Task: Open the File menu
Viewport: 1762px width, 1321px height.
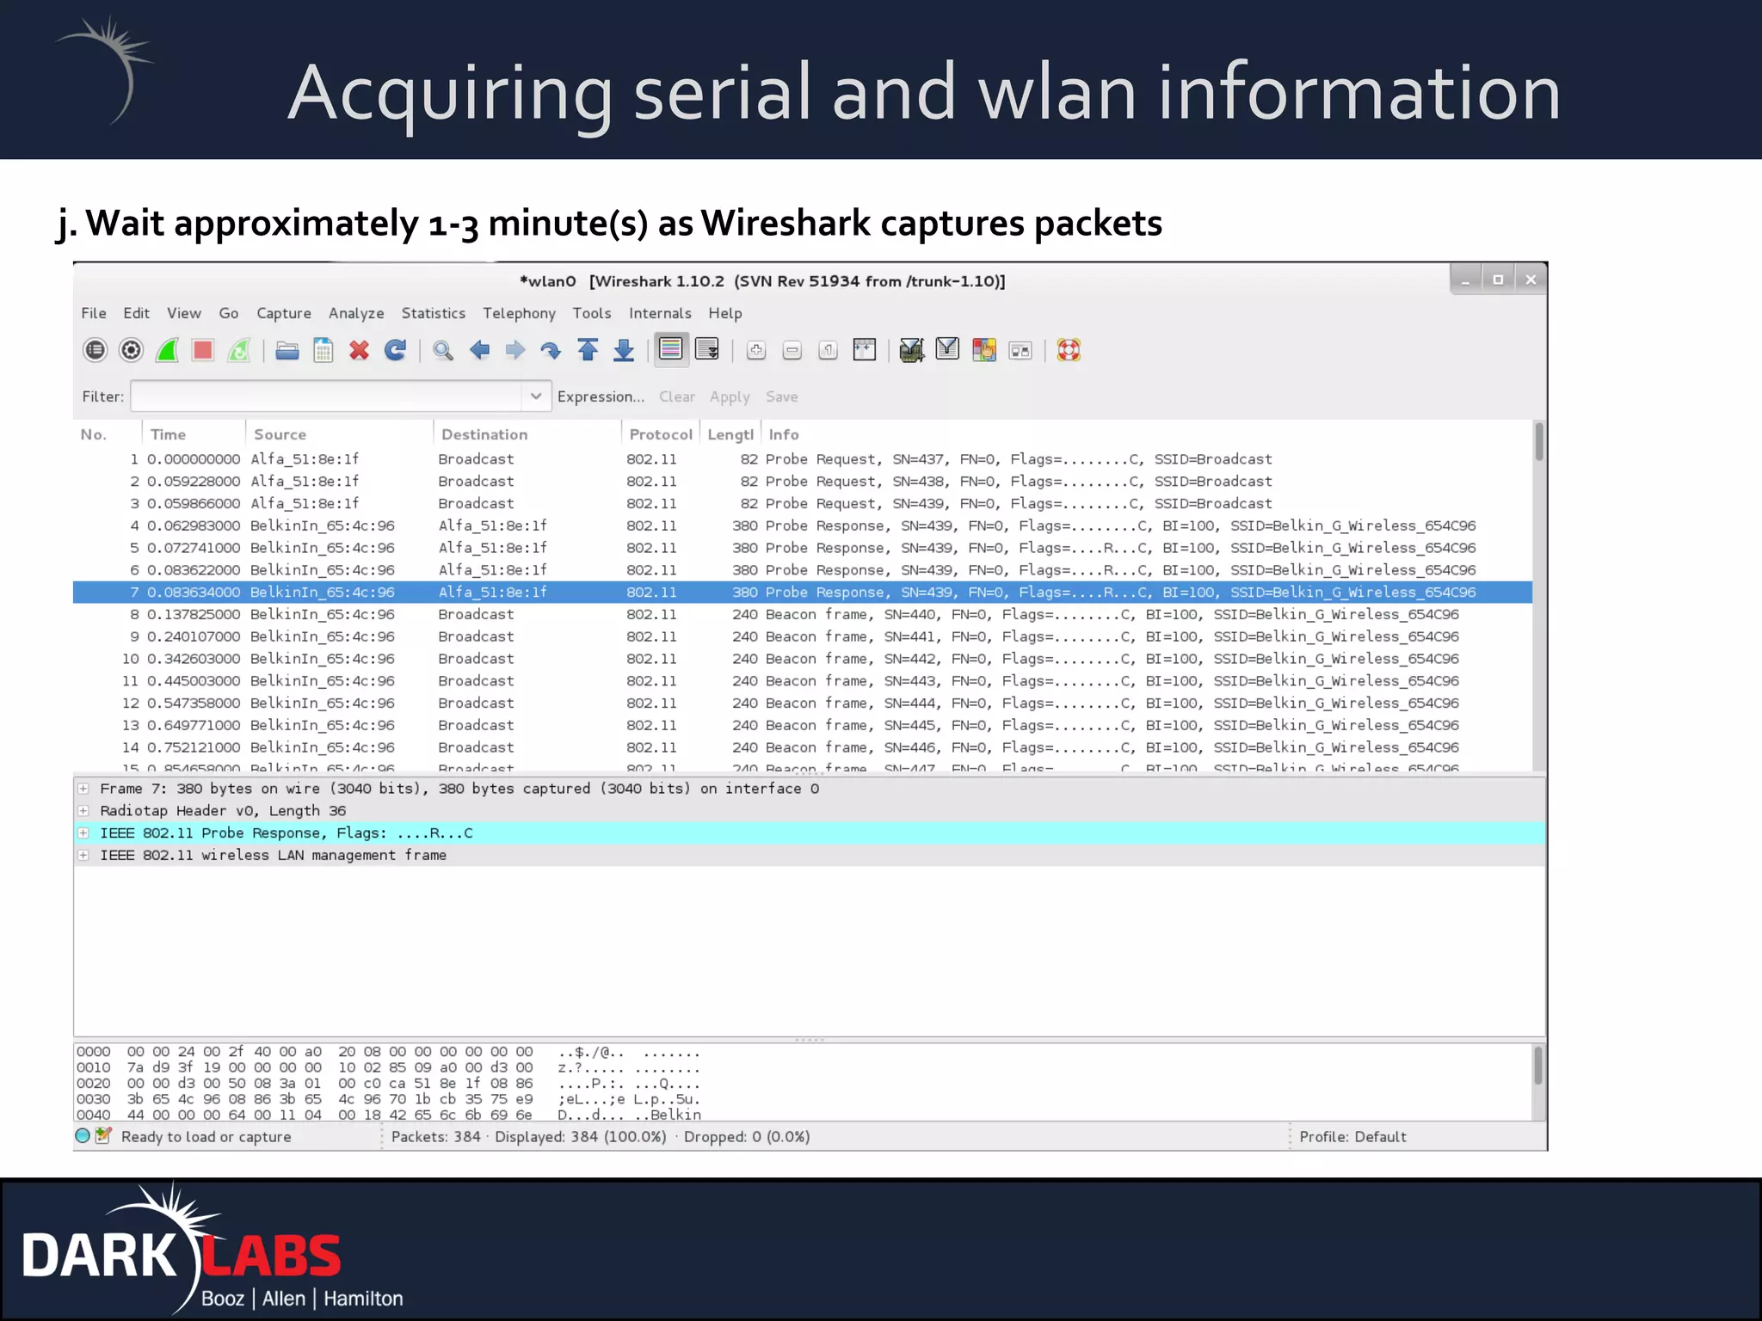Action: pyautogui.click(x=94, y=313)
